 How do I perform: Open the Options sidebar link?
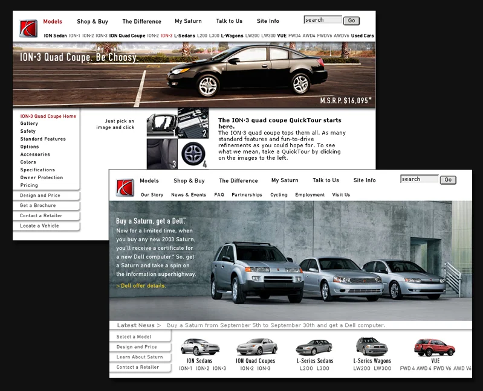pyautogui.click(x=29, y=147)
